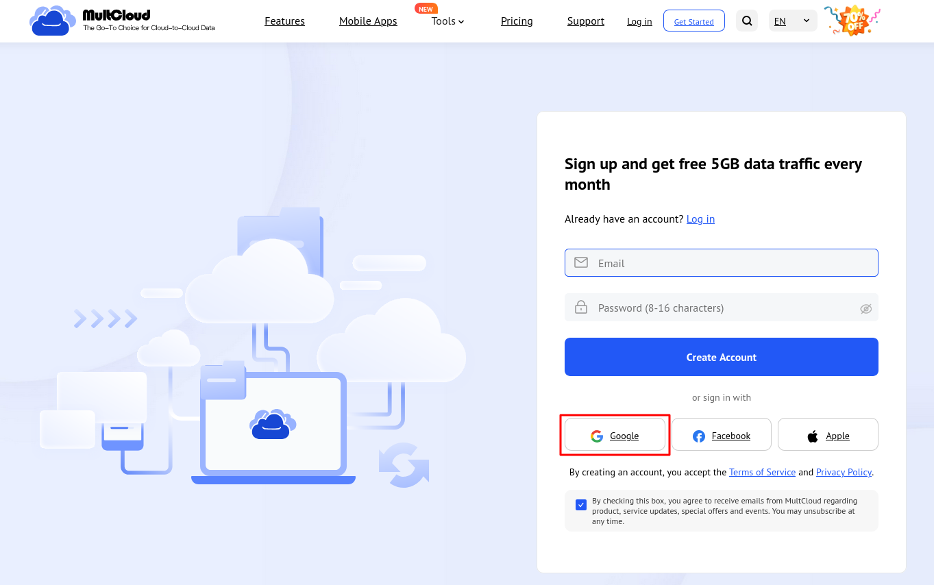Click the padlock icon in Password field
Screen dimensions: 934x585
tap(581, 308)
